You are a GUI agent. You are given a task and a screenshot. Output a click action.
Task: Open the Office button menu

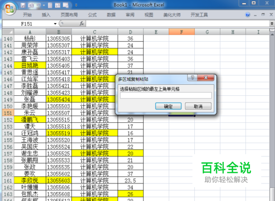coord(9,9)
